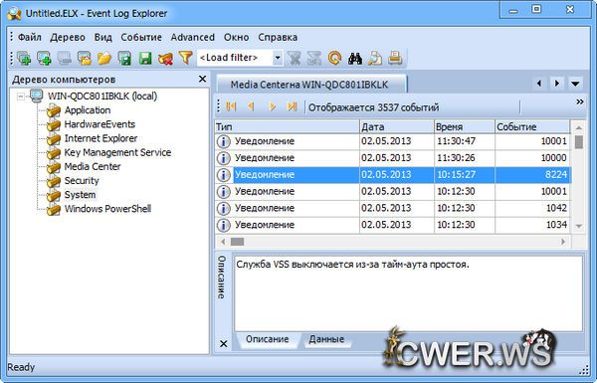The width and height of the screenshot is (597, 383).
Task: Click the print preview icon
Action: (375, 59)
